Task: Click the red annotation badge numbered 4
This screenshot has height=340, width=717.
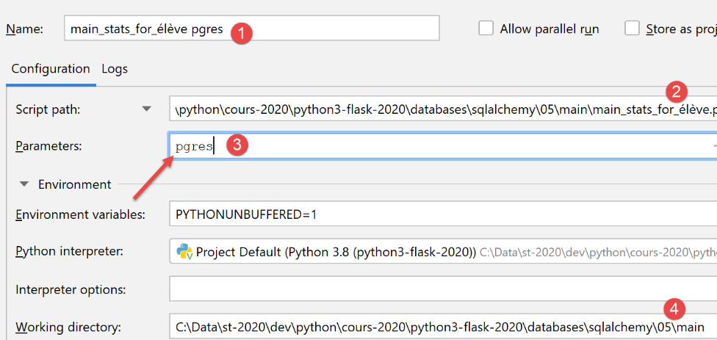Action: [x=674, y=308]
